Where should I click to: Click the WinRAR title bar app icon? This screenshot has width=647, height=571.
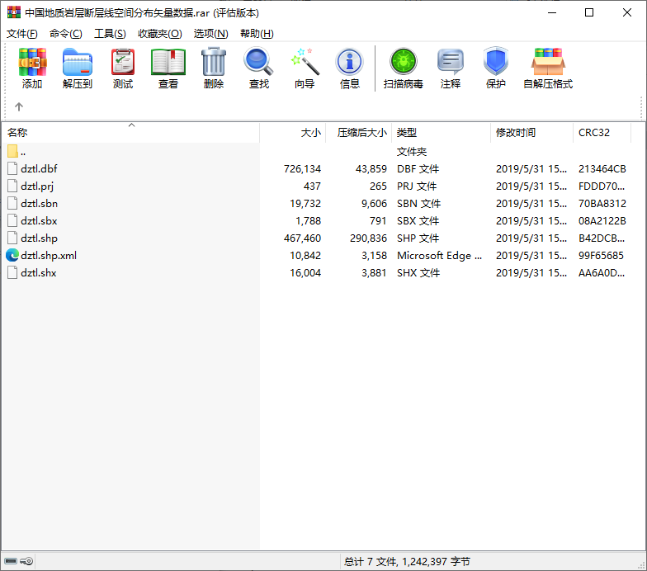(x=13, y=12)
